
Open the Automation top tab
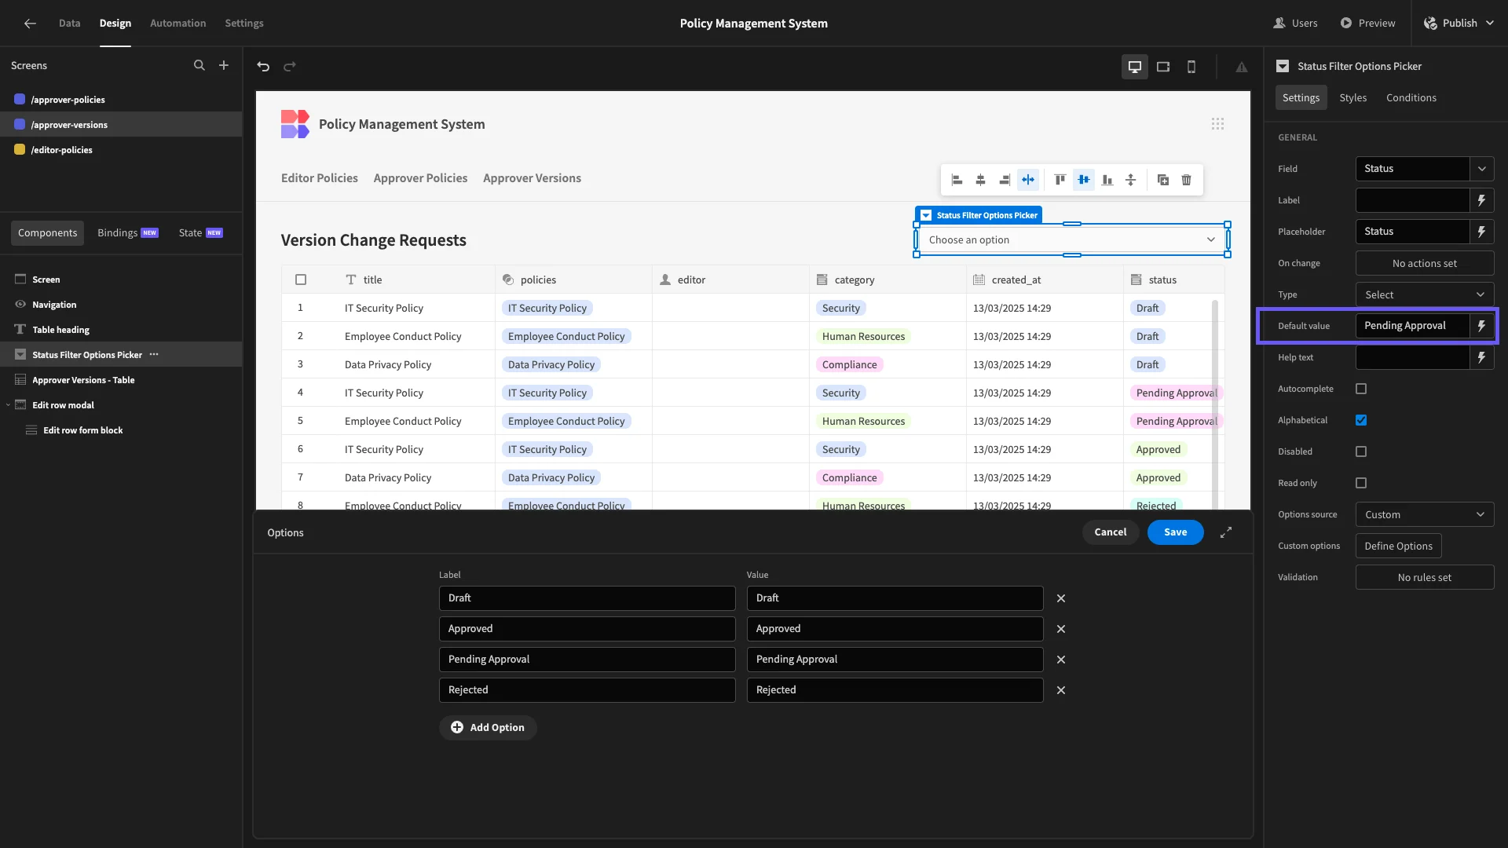(x=178, y=23)
